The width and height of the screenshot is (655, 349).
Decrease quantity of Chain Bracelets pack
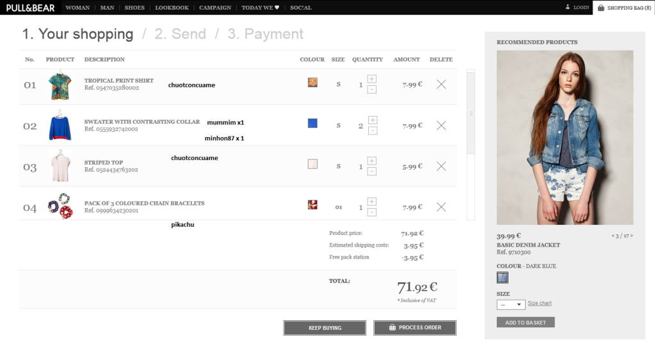[x=372, y=212]
